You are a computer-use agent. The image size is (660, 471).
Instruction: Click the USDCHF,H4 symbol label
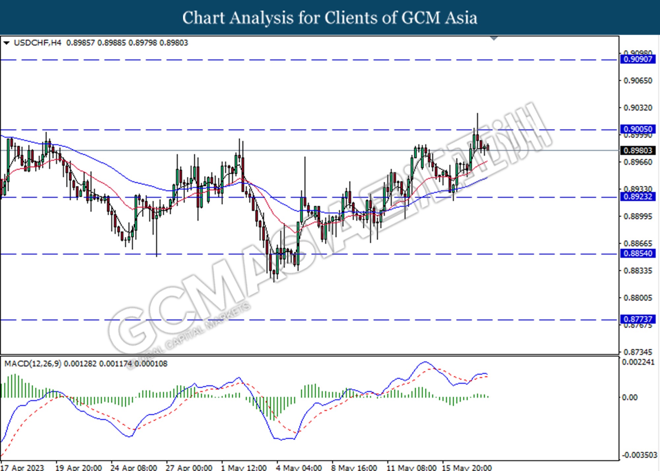(x=37, y=43)
